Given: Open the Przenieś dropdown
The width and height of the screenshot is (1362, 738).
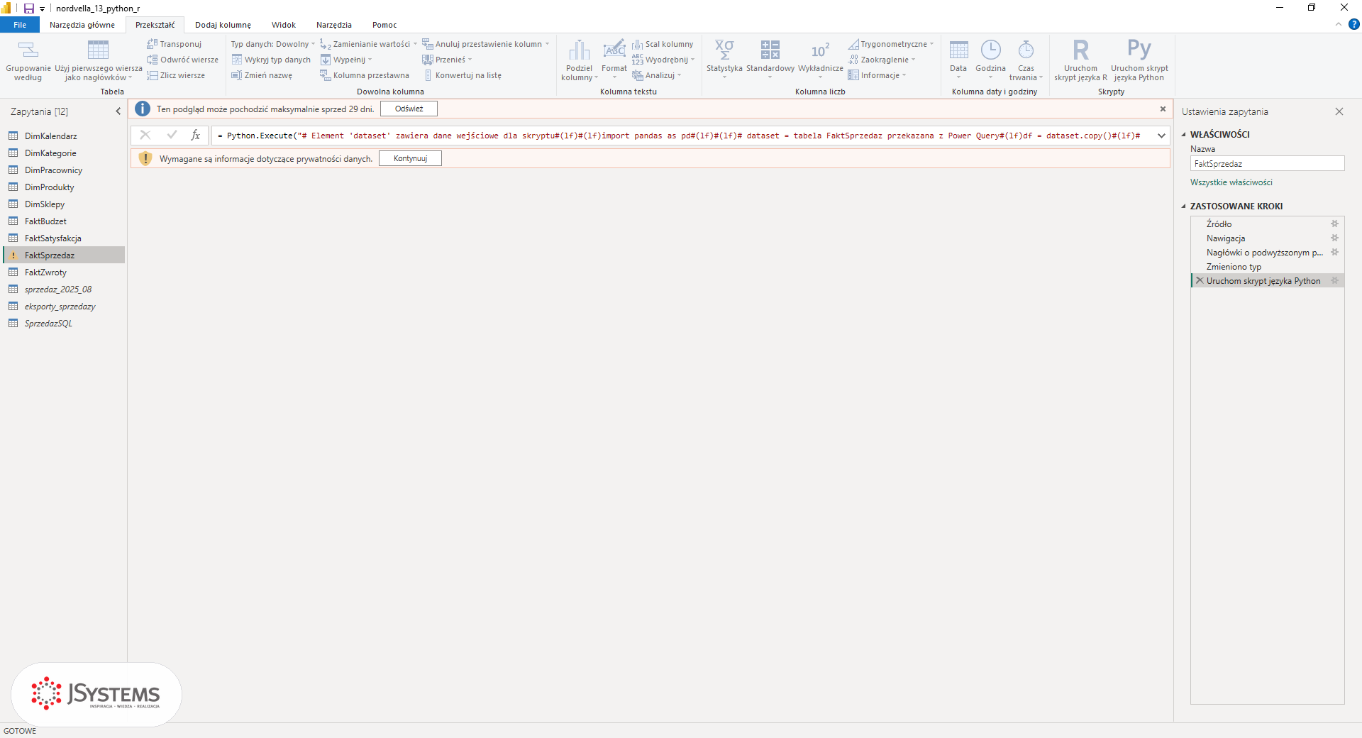Looking at the screenshot, I should [447, 60].
